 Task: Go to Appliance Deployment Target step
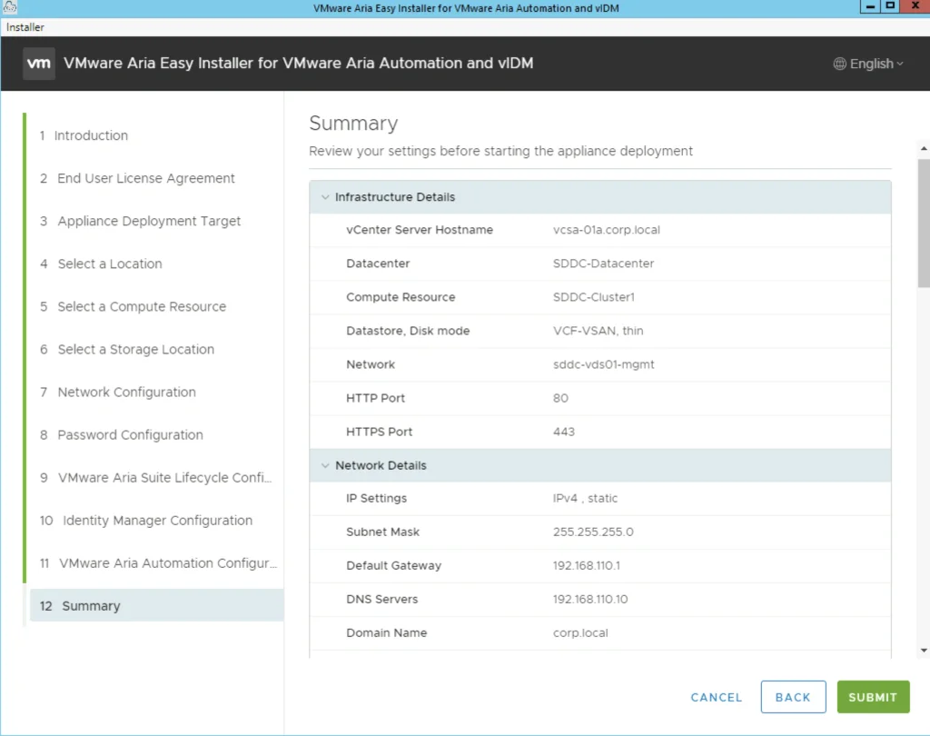point(140,221)
